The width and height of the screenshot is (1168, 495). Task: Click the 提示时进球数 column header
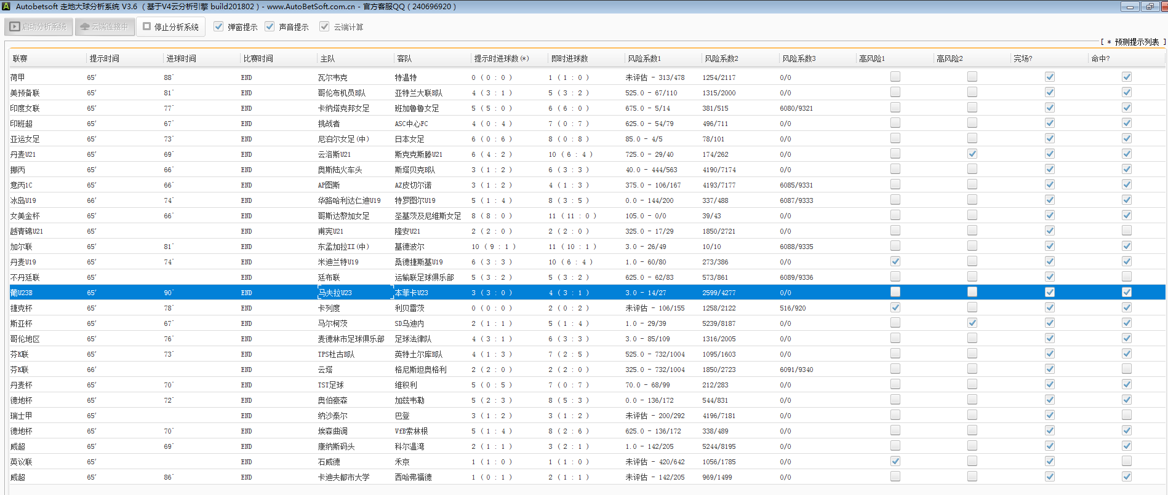point(501,58)
